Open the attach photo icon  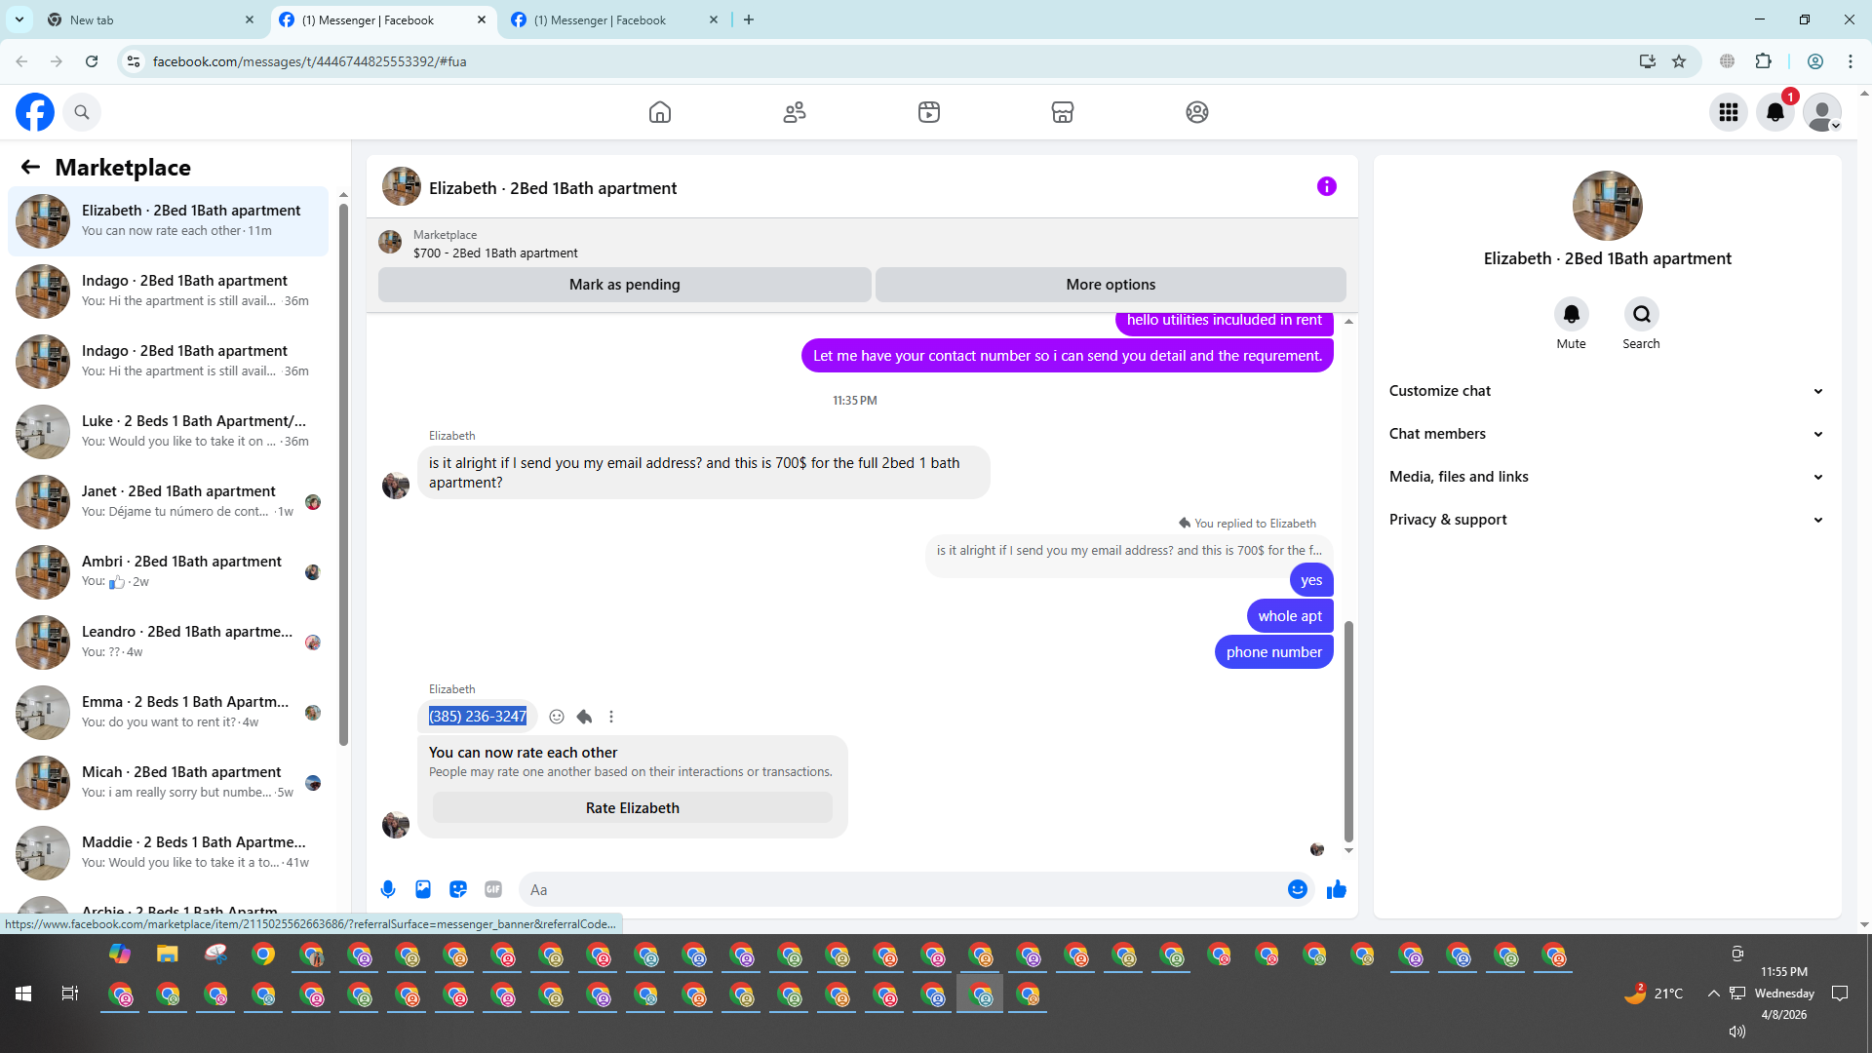(x=423, y=889)
